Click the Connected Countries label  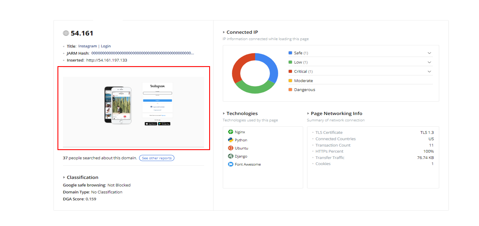335,139
